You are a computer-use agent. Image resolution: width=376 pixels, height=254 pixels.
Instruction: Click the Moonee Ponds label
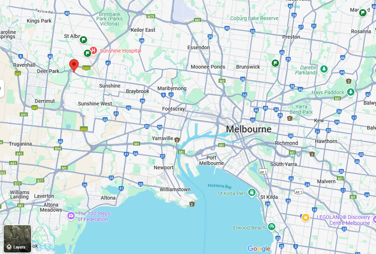(x=208, y=67)
